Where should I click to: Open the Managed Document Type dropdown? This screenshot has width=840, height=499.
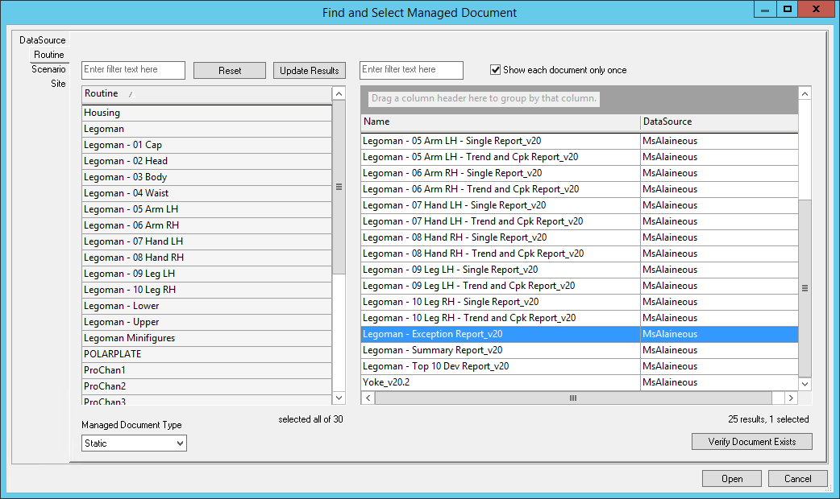click(134, 443)
